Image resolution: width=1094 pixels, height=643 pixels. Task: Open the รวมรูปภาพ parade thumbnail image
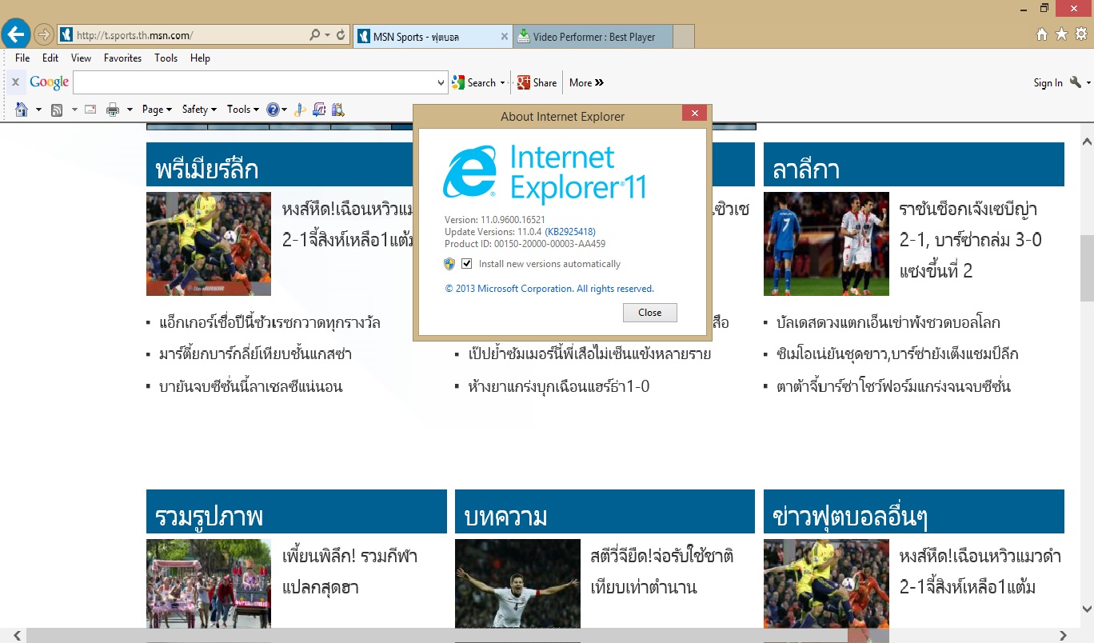click(209, 583)
